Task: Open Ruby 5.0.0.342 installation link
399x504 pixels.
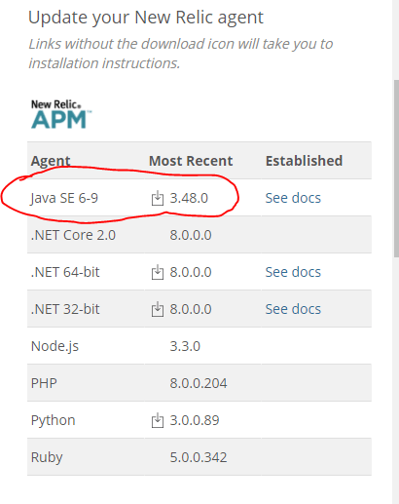Action: (x=199, y=457)
